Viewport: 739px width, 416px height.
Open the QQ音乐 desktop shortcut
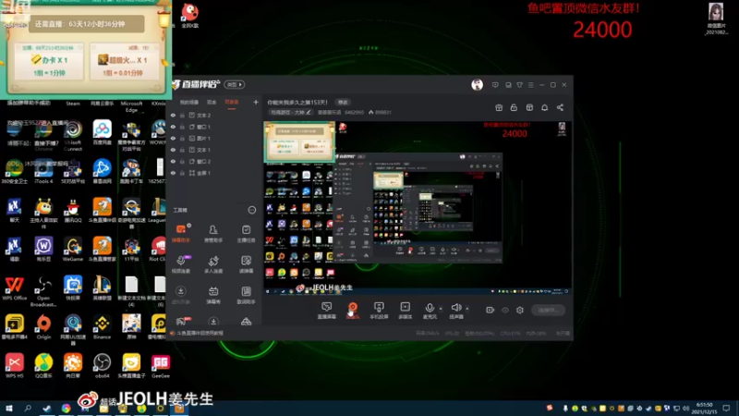tap(43, 366)
